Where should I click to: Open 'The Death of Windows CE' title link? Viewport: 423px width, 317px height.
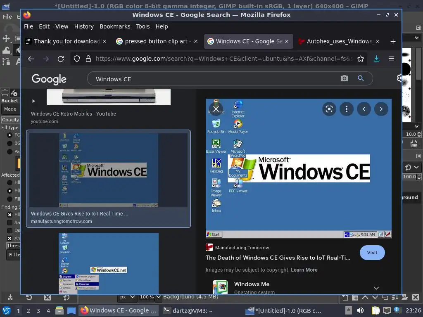tap(278, 258)
